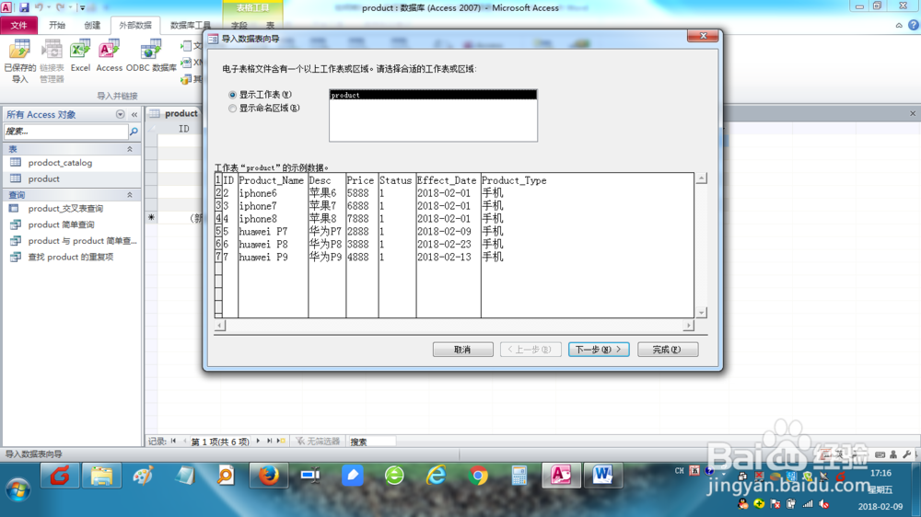Open the product table in navigation pane

[x=43, y=179]
